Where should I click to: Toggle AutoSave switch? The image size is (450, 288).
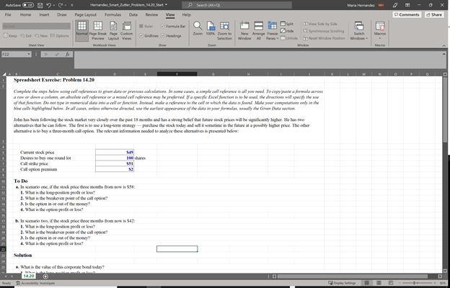pyautogui.click(x=28, y=5)
